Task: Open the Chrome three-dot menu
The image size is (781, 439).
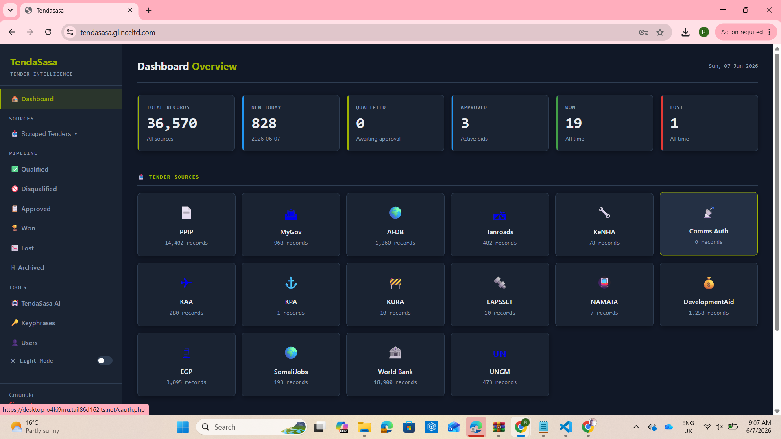Action: pos(769,32)
